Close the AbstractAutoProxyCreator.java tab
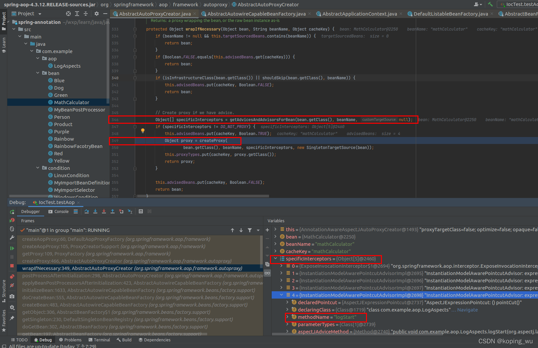Screen dimensions: 538x348 tap(195, 14)
